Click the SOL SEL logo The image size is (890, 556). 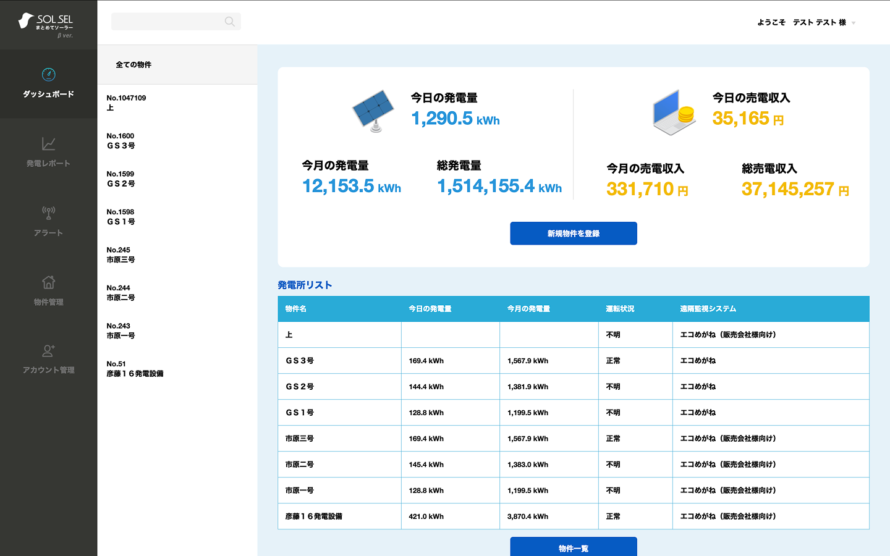tap(44, 23)
